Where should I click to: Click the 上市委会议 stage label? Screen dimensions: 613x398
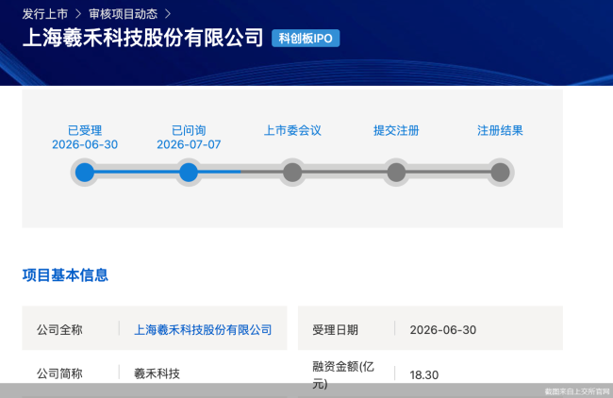pos(292,130)
